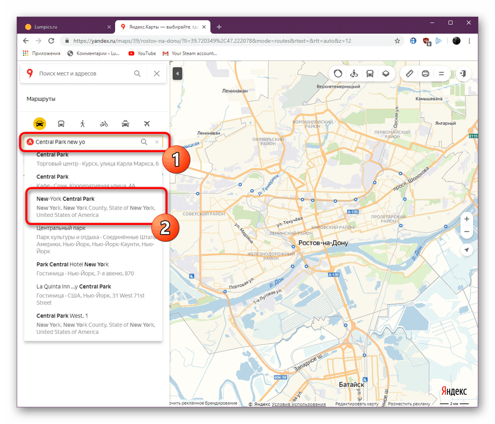Choose Park Central Hotel New York suggestion
Viewport: 495px width, 424px height.
(x=93, y=269)
